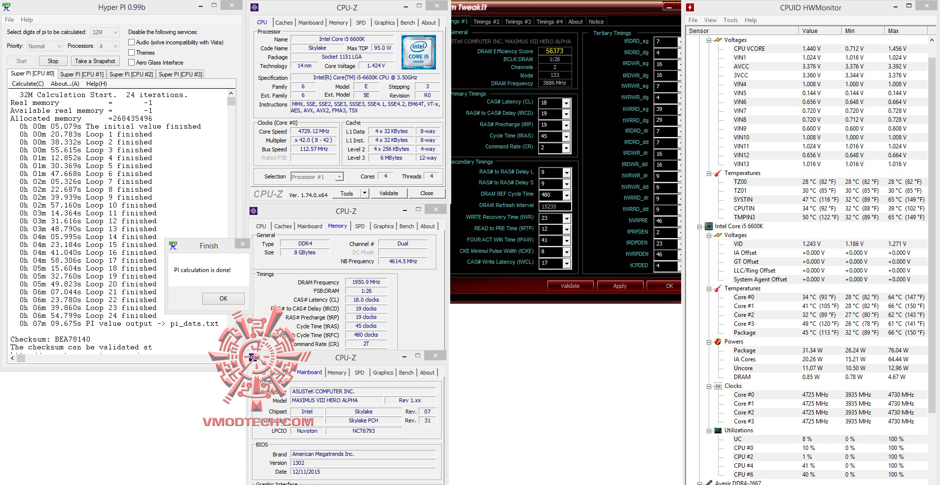This screenshot has height=485, width=940.
Task: Click the Core Speed 4729.12 MHz value
Action: click(x=314, y=132)
